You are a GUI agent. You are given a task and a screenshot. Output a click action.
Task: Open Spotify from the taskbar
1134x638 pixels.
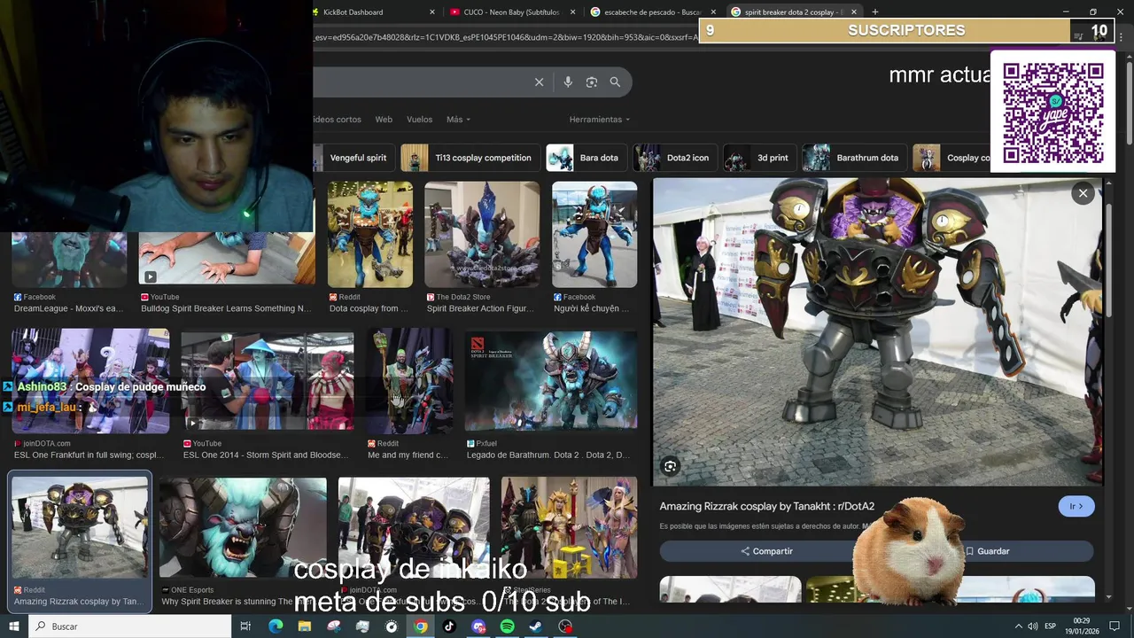507,626
